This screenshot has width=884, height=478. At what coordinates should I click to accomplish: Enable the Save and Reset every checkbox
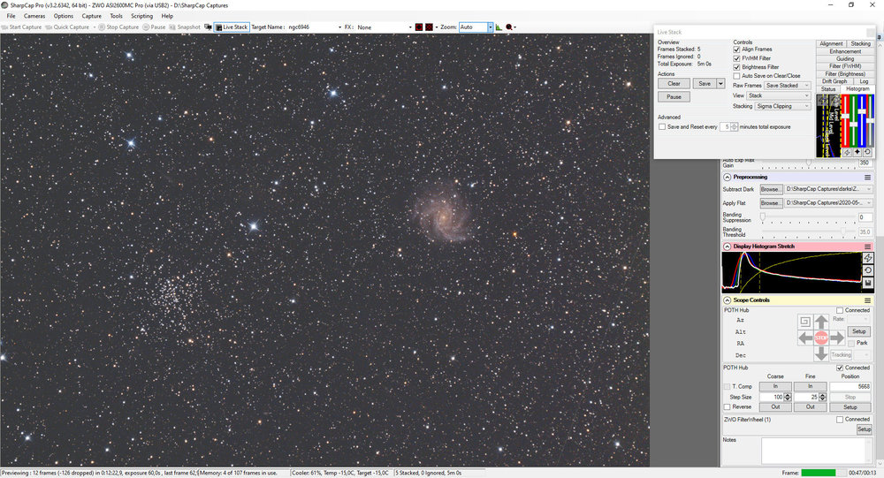(662, 127)
